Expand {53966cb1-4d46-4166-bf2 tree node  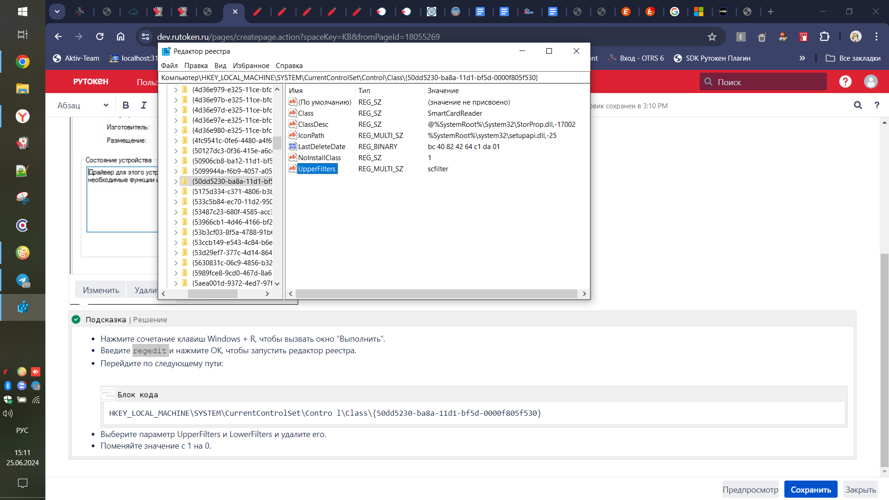[x=175, y=222]
